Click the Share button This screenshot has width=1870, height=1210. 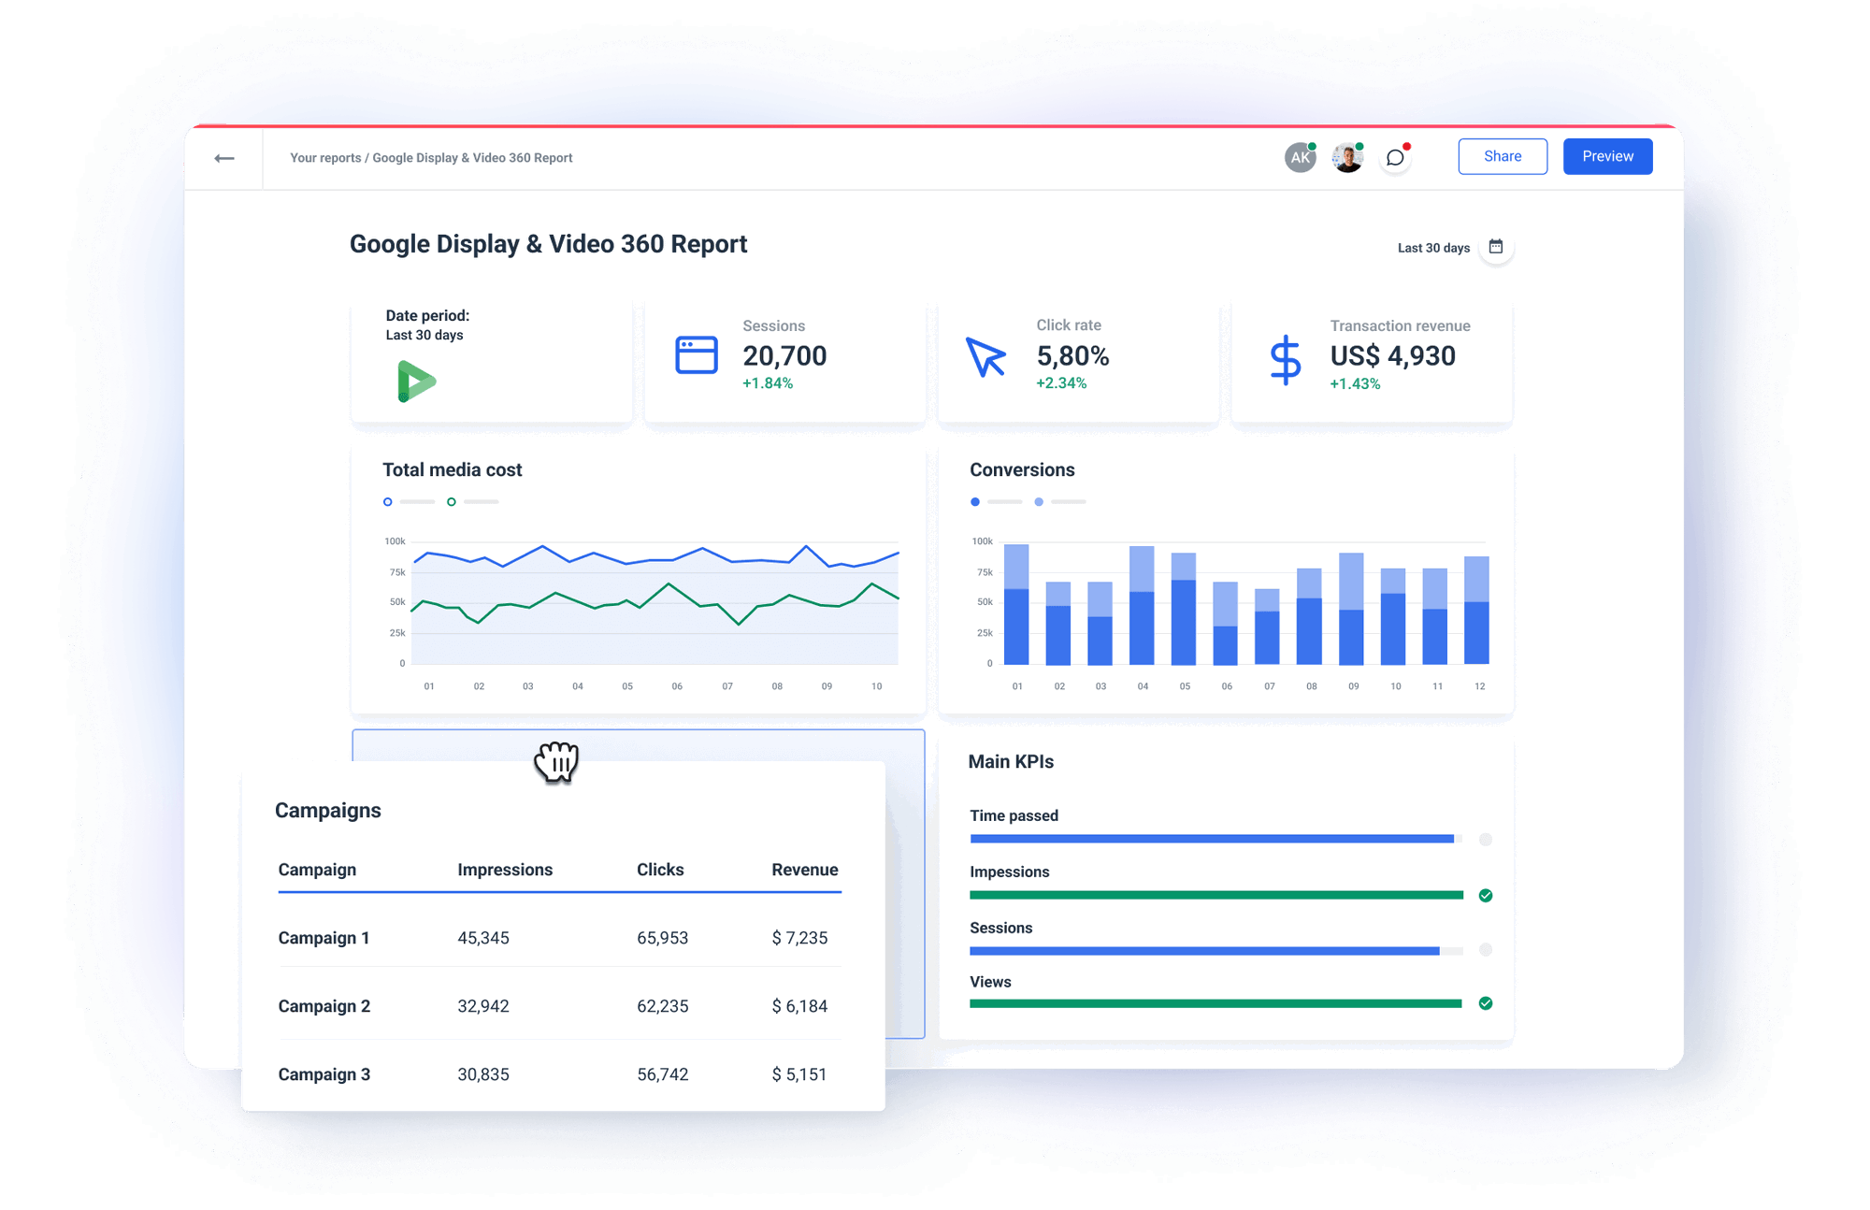coord(1503,156)
